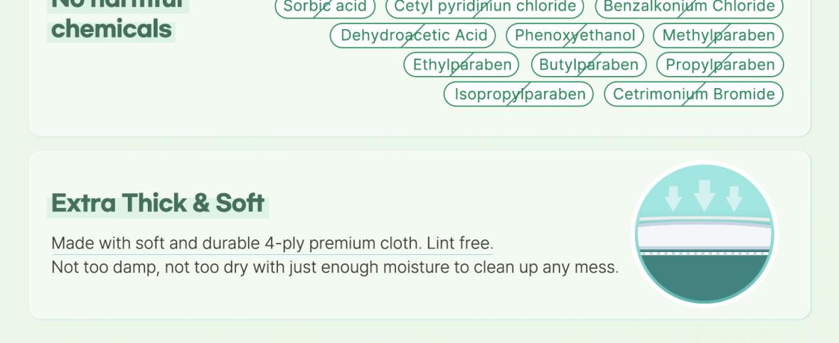Select the Butylparaben ingredient tag
The height and width of the screenshot is (343, 839).
click(589, 65)
